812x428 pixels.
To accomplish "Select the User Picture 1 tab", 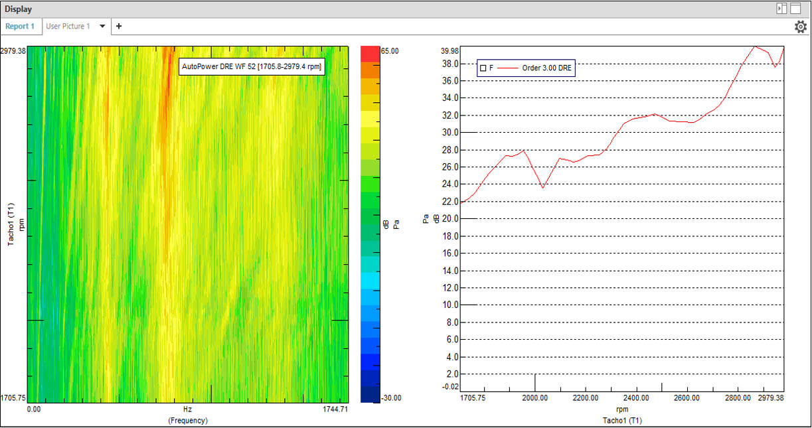I will [x=68, y=27].
